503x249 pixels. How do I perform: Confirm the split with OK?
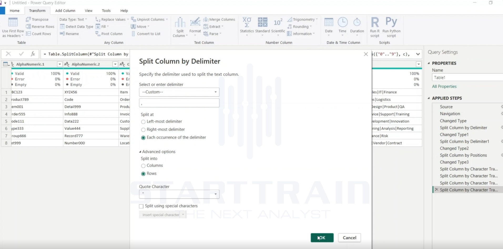pos(322,238)
